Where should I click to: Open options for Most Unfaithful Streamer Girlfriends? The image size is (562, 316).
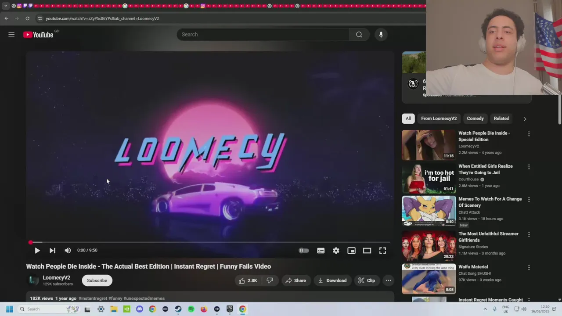529,234
